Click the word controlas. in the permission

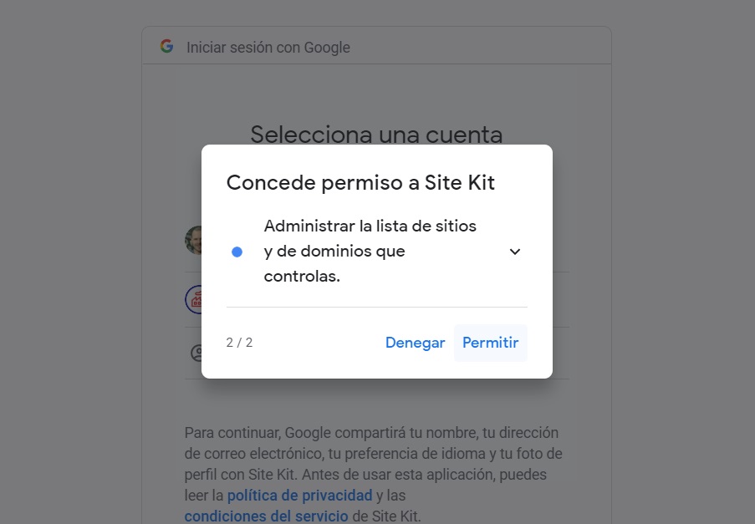point(302,276)
